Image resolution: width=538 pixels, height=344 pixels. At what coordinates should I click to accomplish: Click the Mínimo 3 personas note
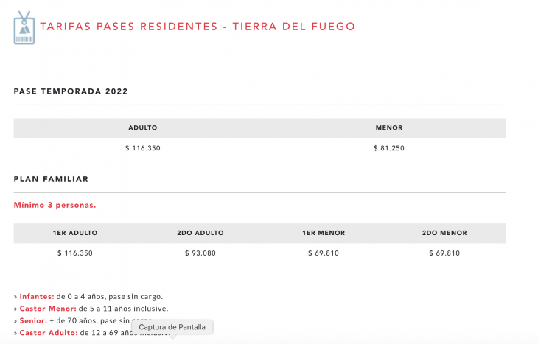point(55,205)
